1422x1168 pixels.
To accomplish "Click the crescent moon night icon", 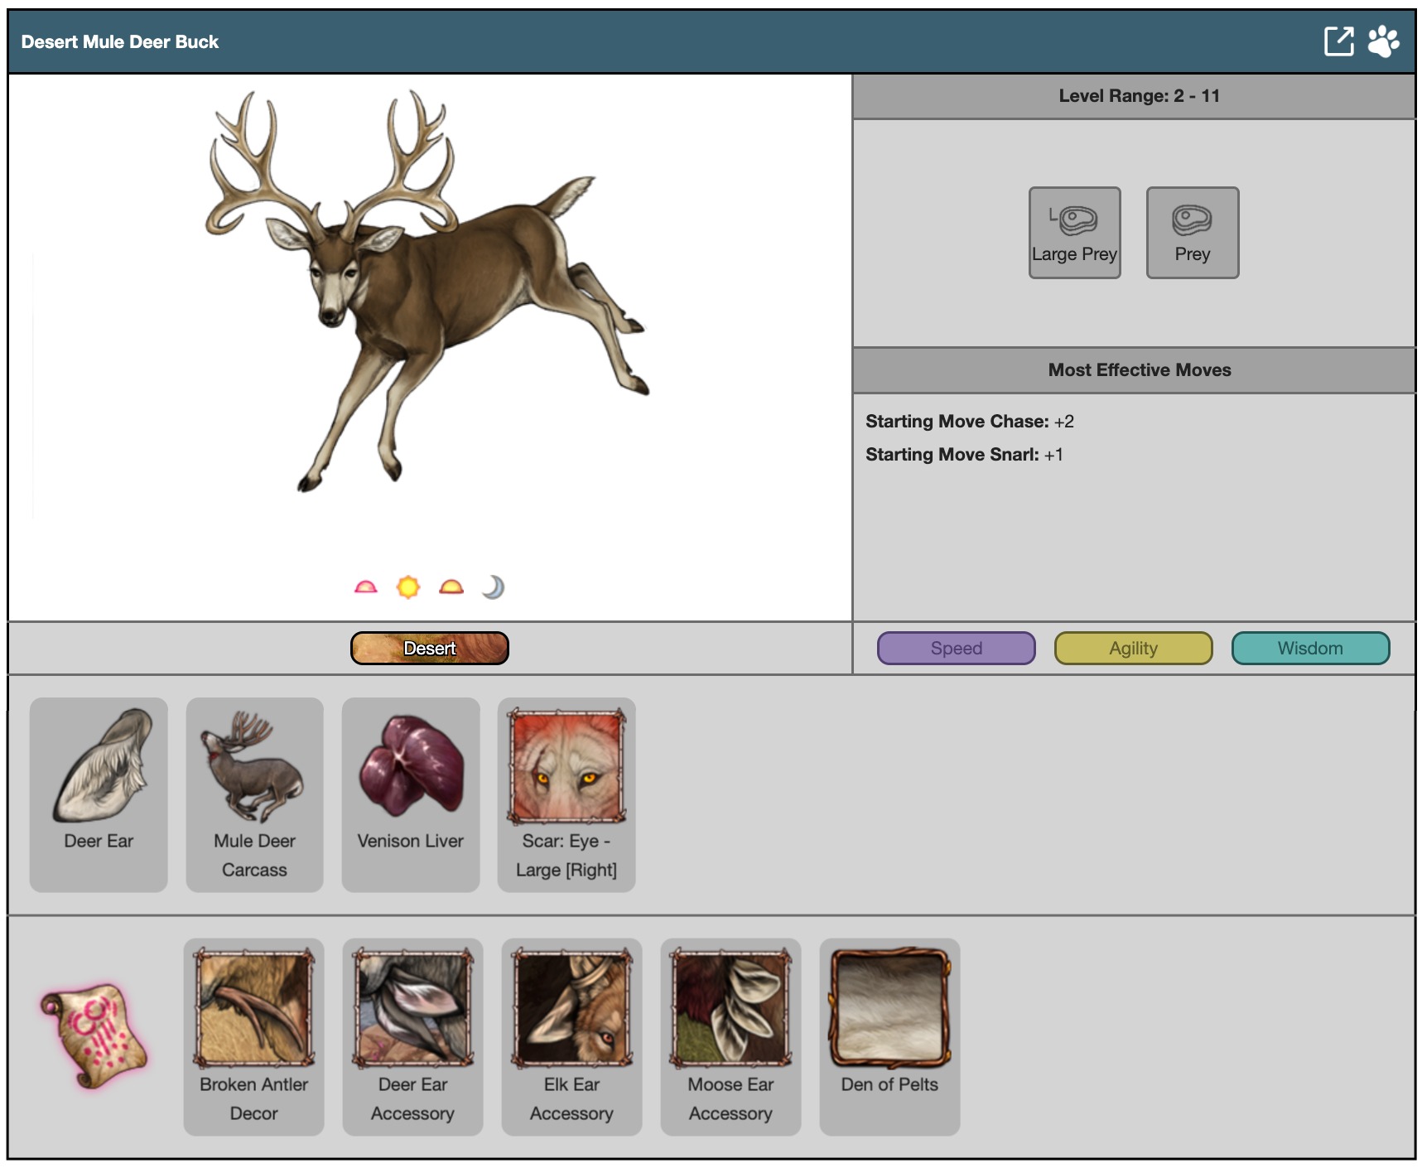I will tap(494, 587).
